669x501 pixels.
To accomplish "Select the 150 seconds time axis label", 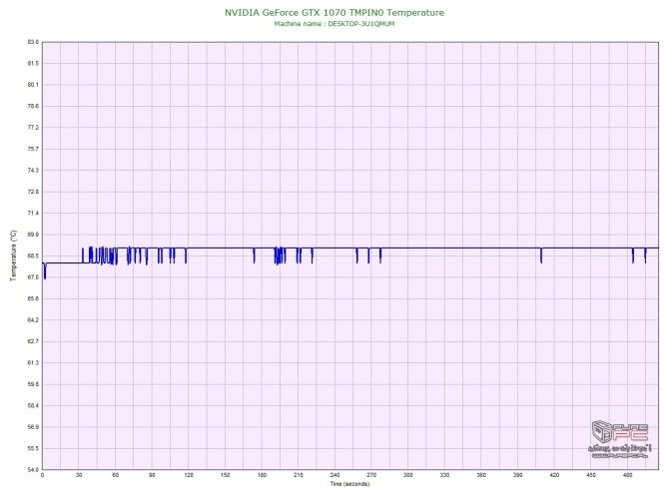I will coord(226,475).
